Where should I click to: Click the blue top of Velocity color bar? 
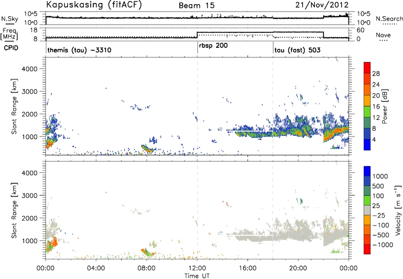point(367,171)
